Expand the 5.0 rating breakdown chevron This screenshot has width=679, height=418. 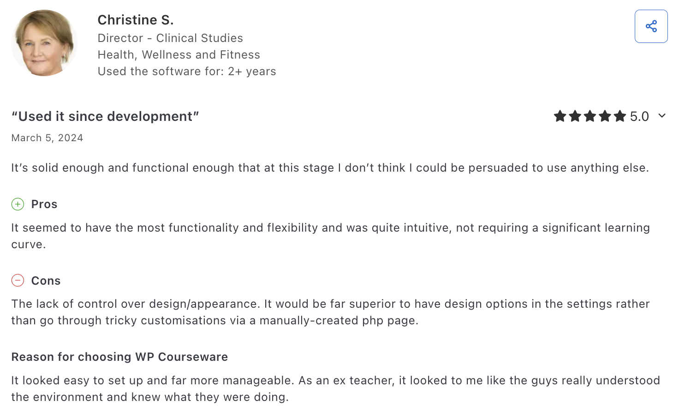[x=662, y=116]
